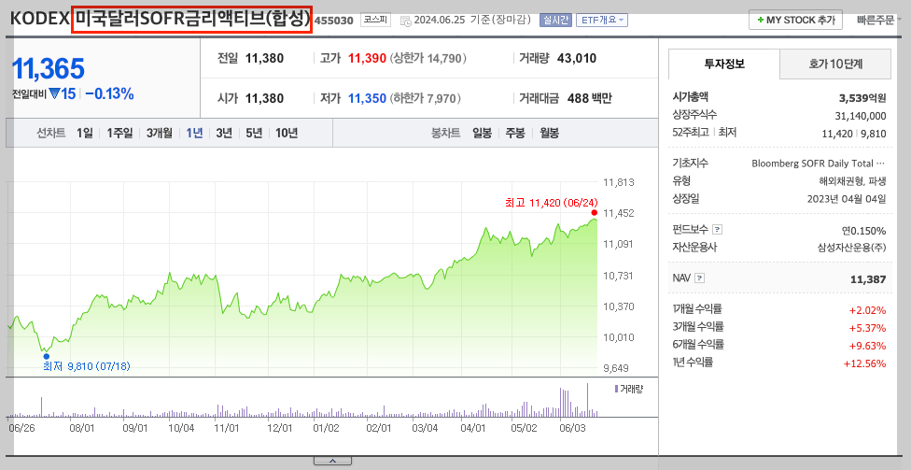Select the 3개월 line chart period

(x=160, y=134)
